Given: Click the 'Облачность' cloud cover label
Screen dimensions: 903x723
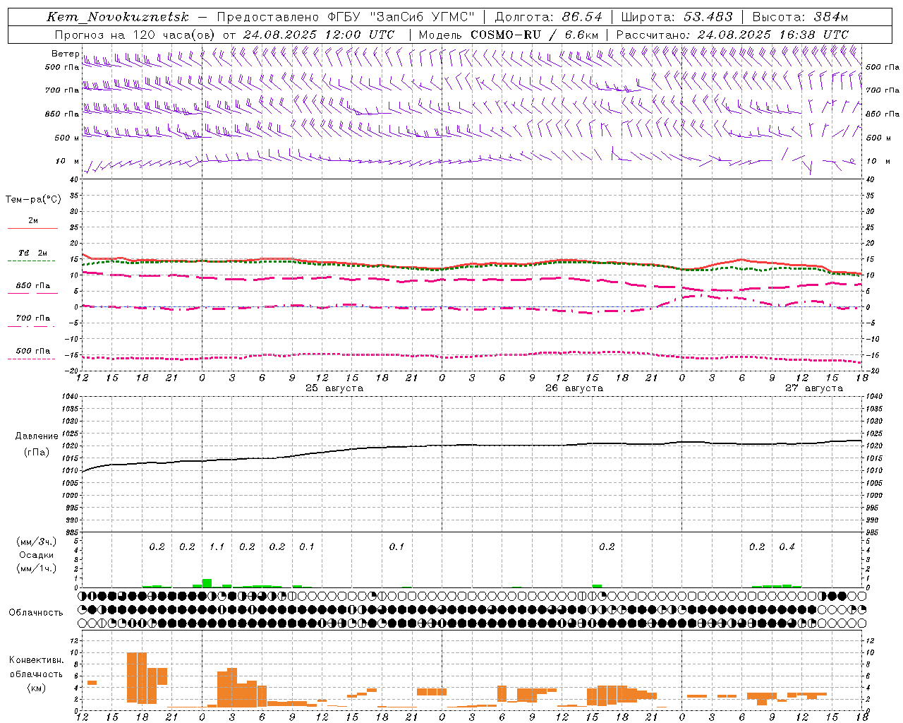Looking at the screenshot, I should pos(36,613).
